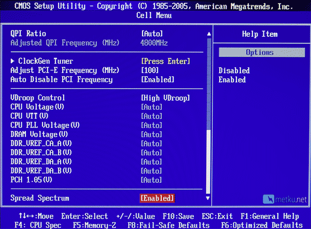311x229 pixels.
Task: Edit the PCI-E frequency [100] value
Action: click(150, 70)
